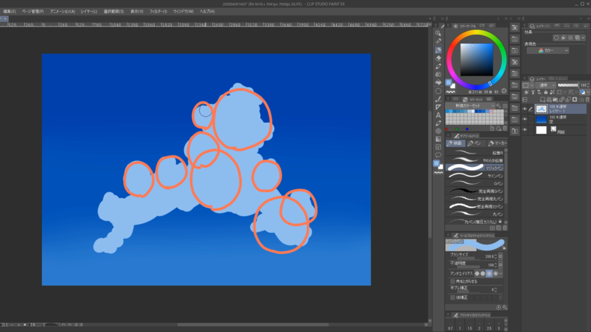Viewport: 591px width, 332px height.
Task: Toggle border effect circle icon
Action: point(556,37)
